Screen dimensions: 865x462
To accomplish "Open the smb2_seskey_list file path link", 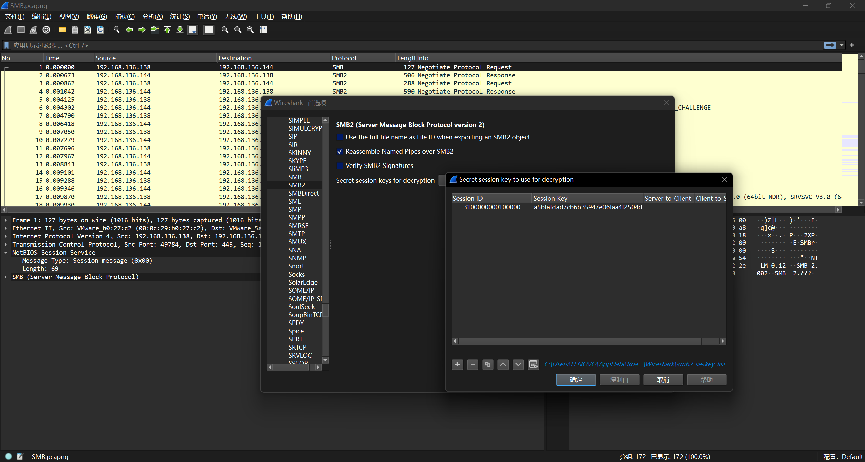I will [635, 364].
